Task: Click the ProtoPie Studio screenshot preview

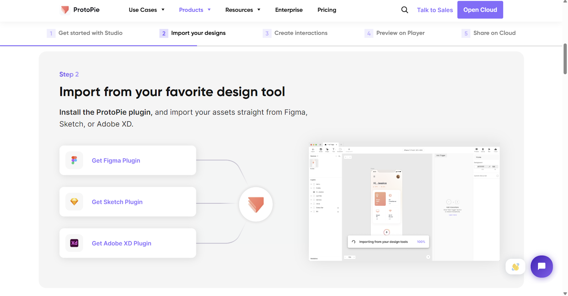Action: (404, 202)
